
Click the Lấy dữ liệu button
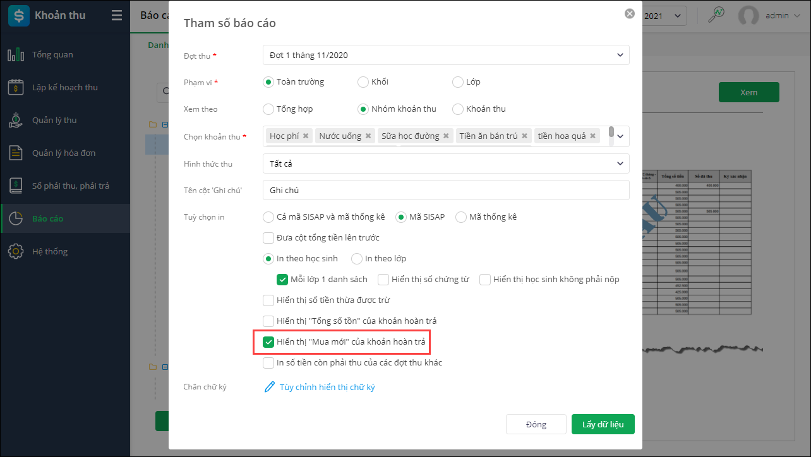pos(603,424)
